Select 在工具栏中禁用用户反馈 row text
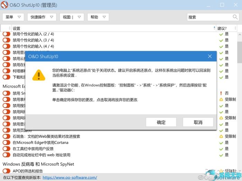 pyautogui.click(x=33, y=149)
